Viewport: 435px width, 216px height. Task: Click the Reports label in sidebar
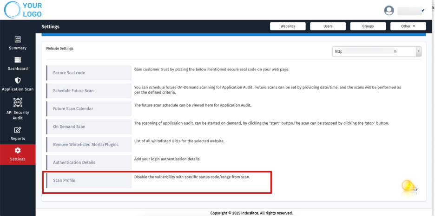coord(18,139)
